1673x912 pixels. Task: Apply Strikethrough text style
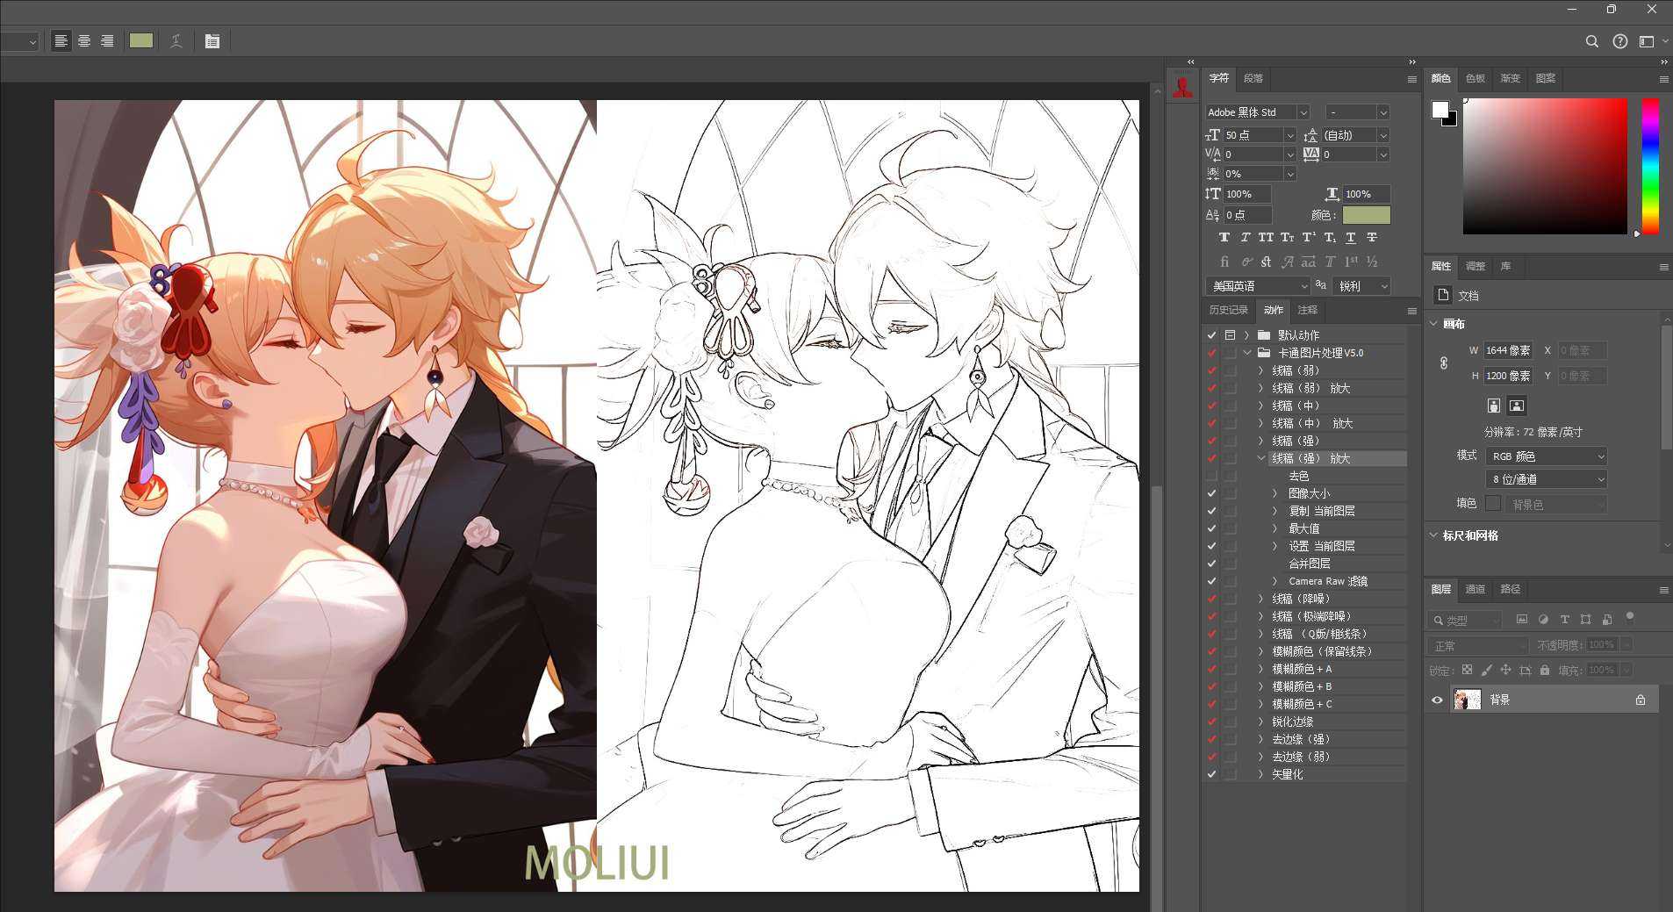[1372, 238]
